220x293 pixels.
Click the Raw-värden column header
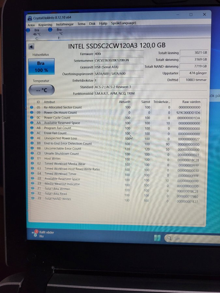tap(191, 102)
